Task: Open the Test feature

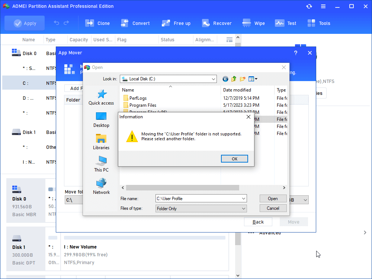Action: (x=286, y=23)
